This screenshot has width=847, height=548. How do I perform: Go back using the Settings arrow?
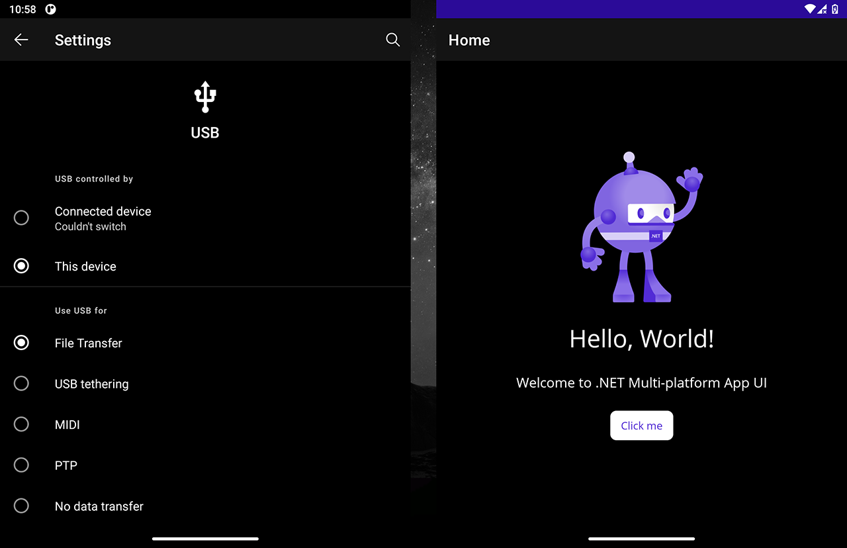tap(21, 40)
